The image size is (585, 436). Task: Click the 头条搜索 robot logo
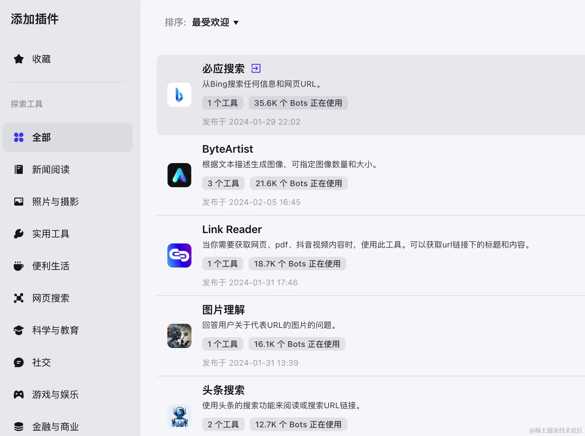coord(179,416)
